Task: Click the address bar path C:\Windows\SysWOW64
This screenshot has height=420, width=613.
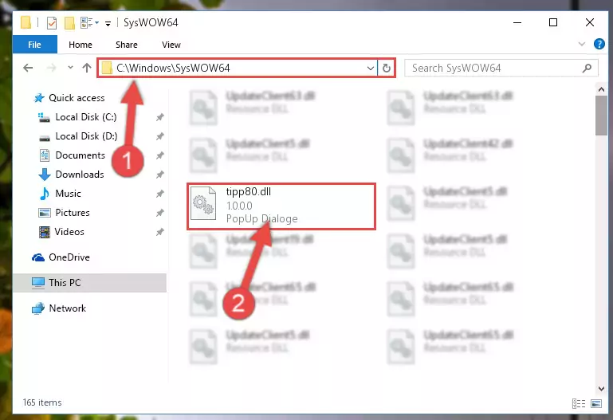Action: [173, 68]
